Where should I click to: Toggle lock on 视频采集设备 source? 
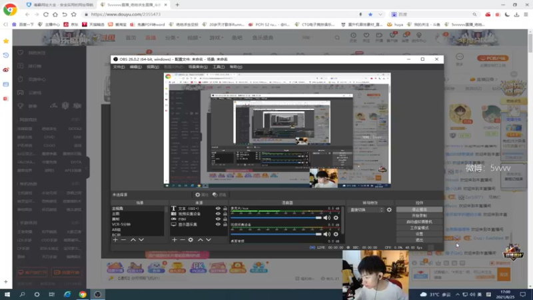tap(225, 214)
